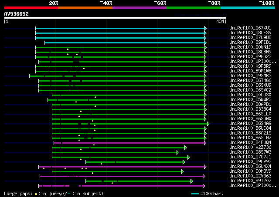Screen dimensions: 279x197
Task: Click the white AV536652 query sequence bar
Action: tap(115, 18)
